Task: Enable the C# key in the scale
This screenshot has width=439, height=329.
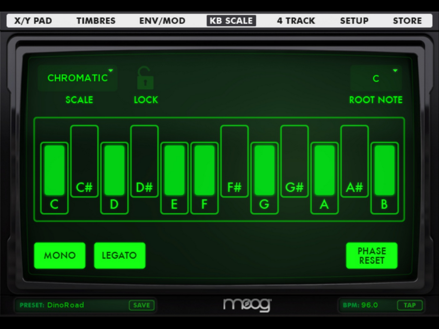Action: [84, 161]
